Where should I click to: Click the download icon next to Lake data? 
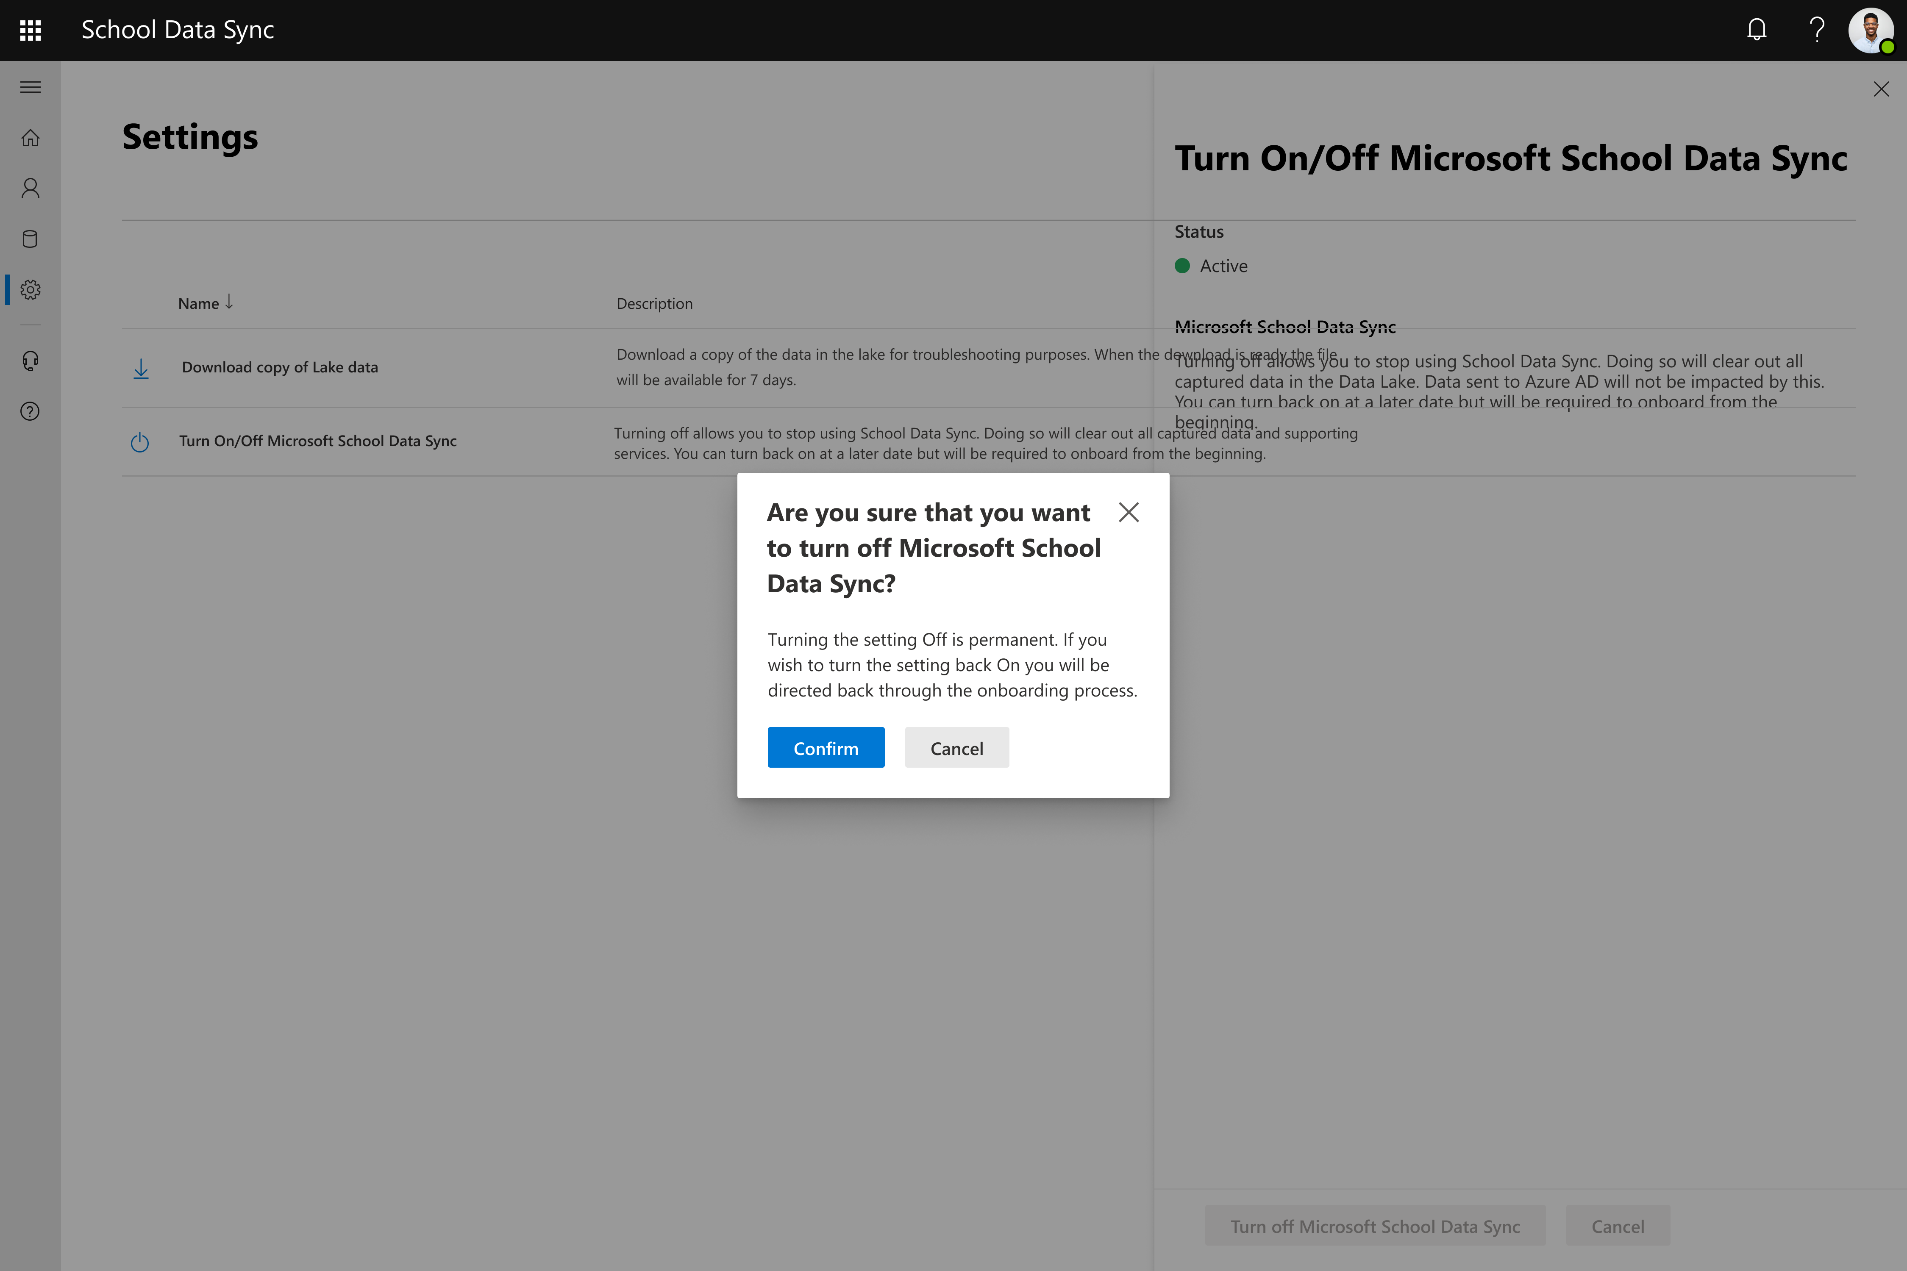(140, 367)
